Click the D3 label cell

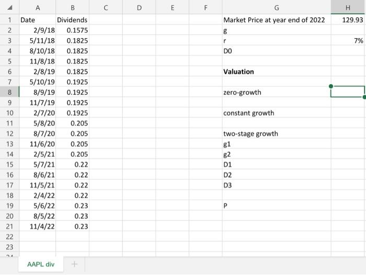pyautogui.click(x=277, y=185)
